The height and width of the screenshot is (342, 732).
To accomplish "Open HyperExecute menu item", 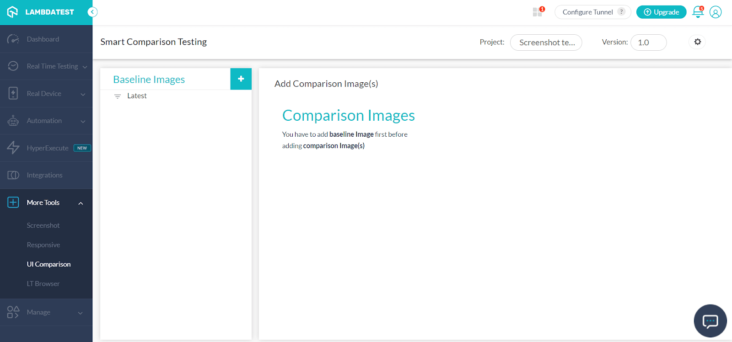I will pos(46,148).
